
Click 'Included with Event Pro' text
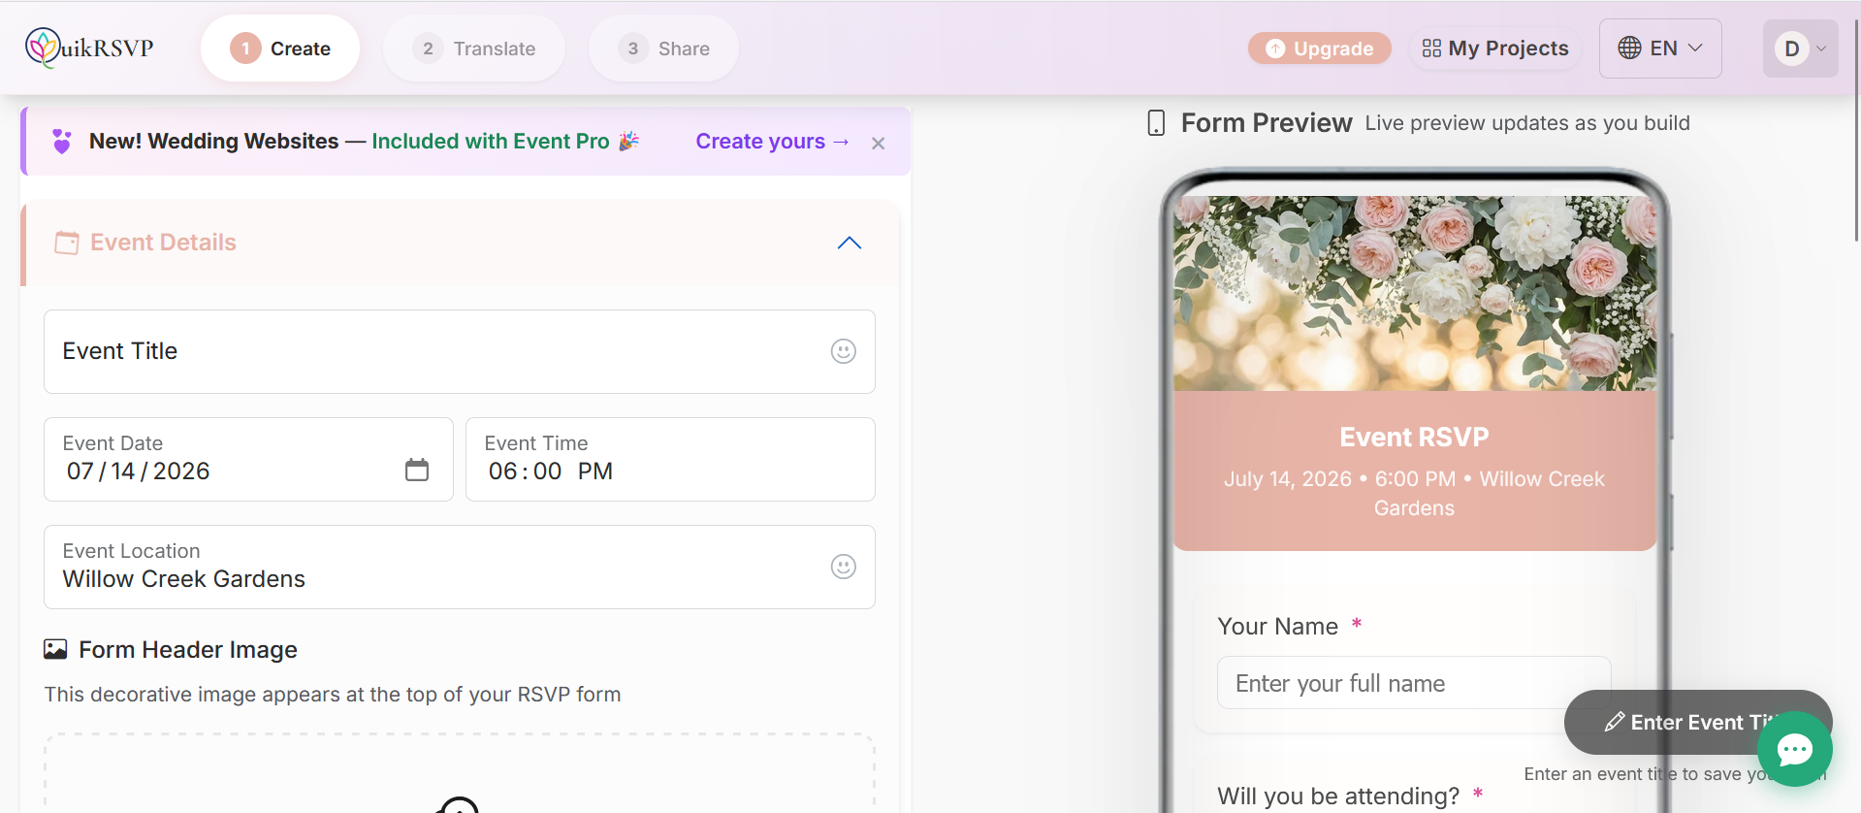coord(491,142)
